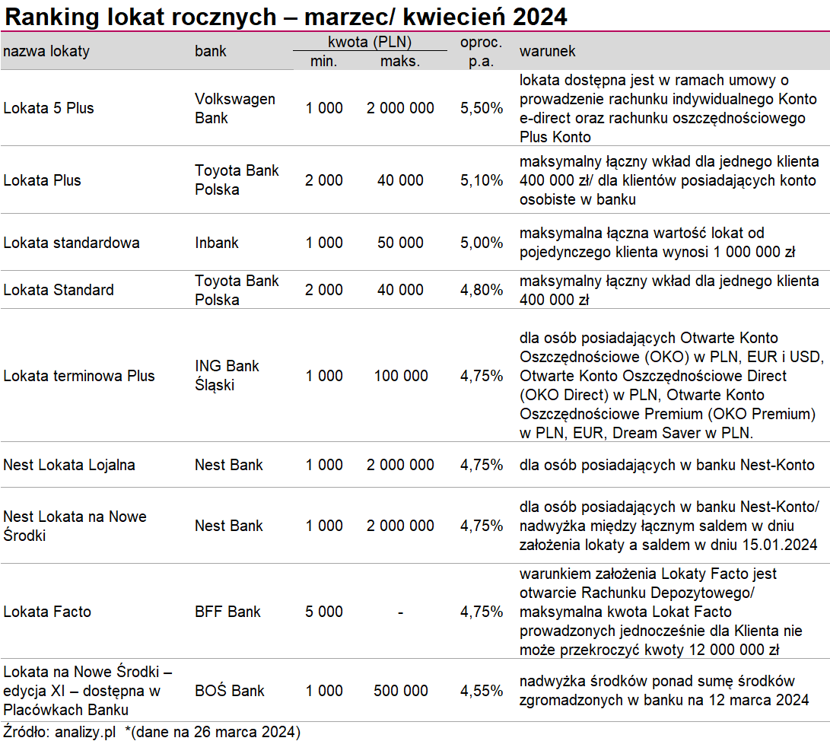830x741 pixels.
Task: Click the 'nazwa lokaty' column header
Action: click(46, 51)
